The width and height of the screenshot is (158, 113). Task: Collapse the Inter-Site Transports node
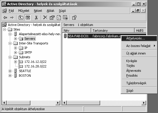pos(10,43)
